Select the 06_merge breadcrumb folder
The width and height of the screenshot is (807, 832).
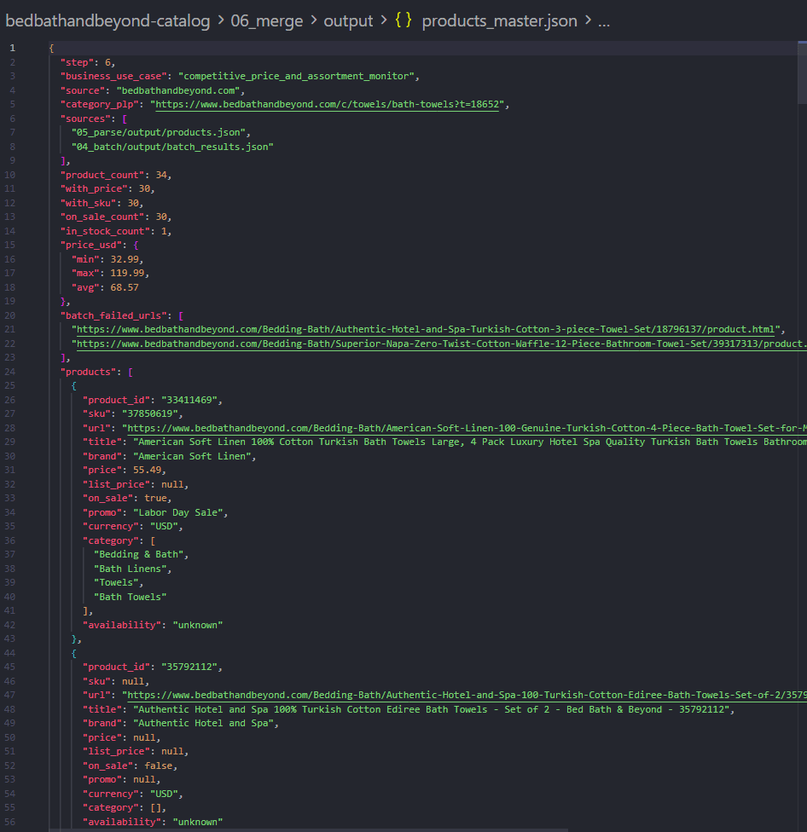[x=266, y=20]
